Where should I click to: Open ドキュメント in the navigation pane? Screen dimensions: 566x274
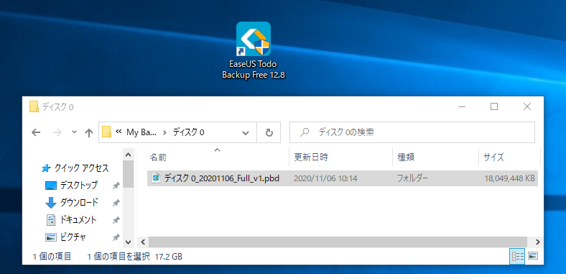click(78, 220)
